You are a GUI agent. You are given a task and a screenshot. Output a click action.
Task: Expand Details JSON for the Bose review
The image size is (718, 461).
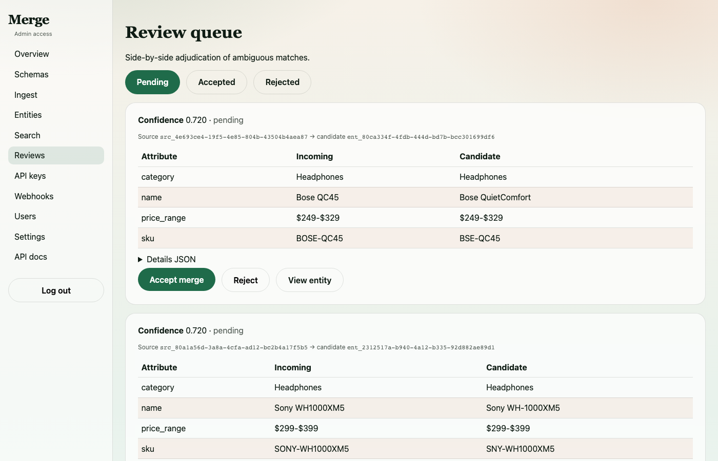167,259
